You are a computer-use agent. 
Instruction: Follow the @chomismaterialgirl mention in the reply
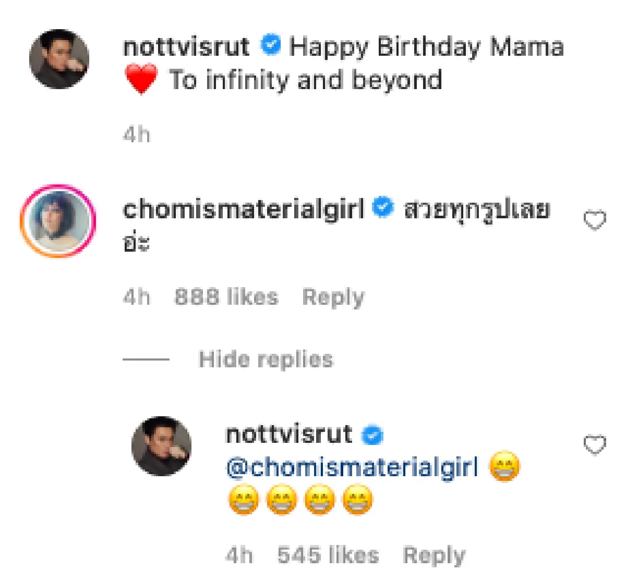352,467
